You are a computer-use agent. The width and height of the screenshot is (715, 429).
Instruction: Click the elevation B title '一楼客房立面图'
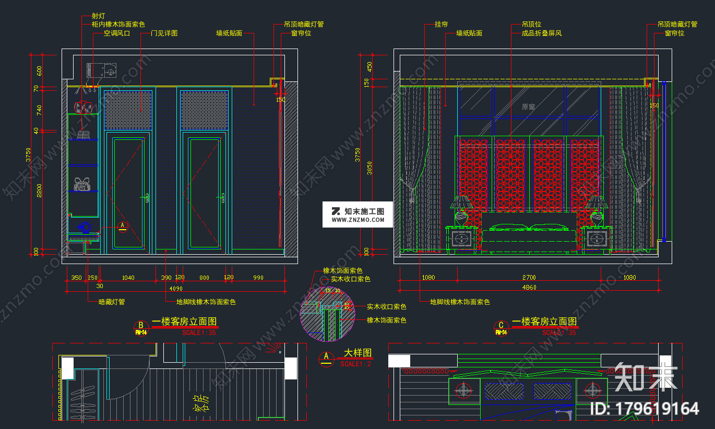pyautogui.click(x=184, y=322)
